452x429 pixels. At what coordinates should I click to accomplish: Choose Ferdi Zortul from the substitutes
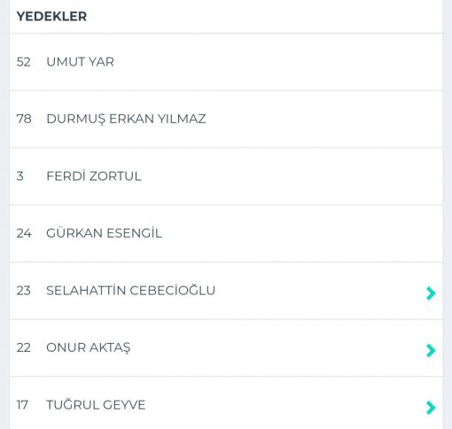[x=94, y=176]
